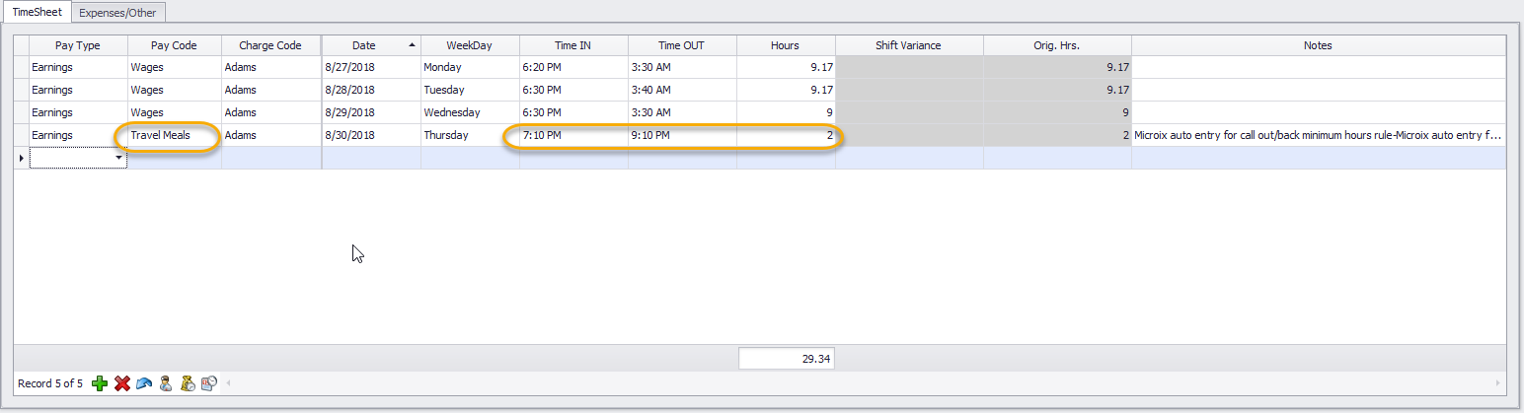Click the 9:10 PM Time OUT cell
Viewport: 1524px width, 413px height.
(x=682, y=135)
